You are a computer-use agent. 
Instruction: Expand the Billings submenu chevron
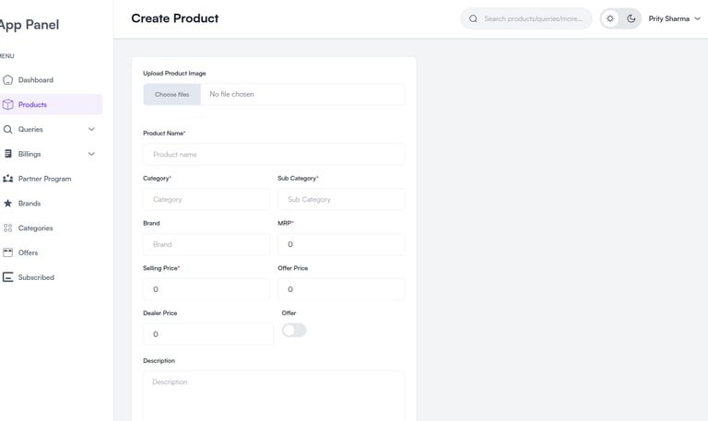pyautogui.click(x=91, y=154)
